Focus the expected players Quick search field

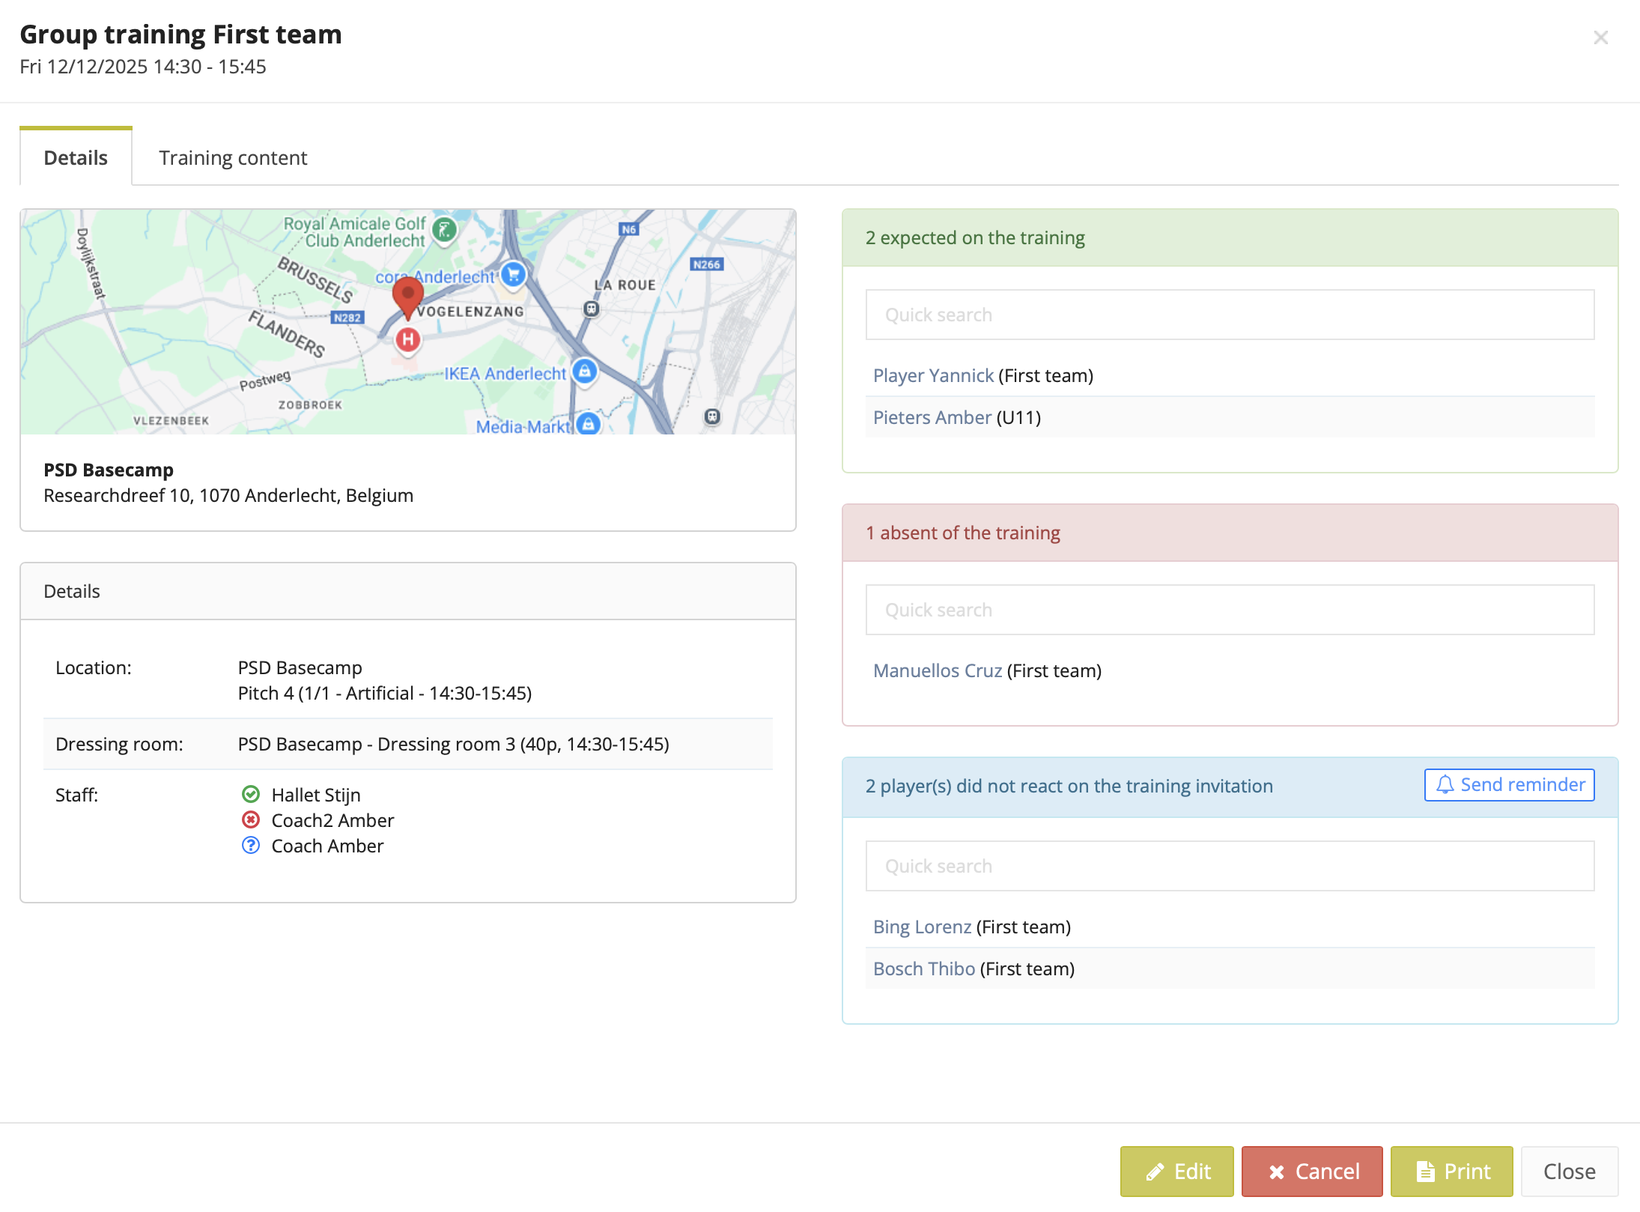pos(1230,315)
